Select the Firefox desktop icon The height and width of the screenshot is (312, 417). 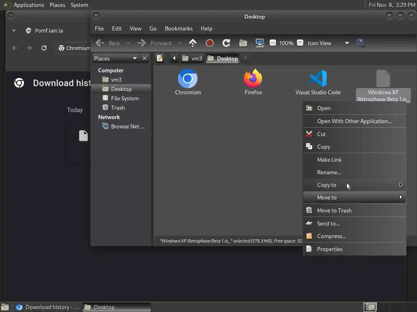point(253,82)
